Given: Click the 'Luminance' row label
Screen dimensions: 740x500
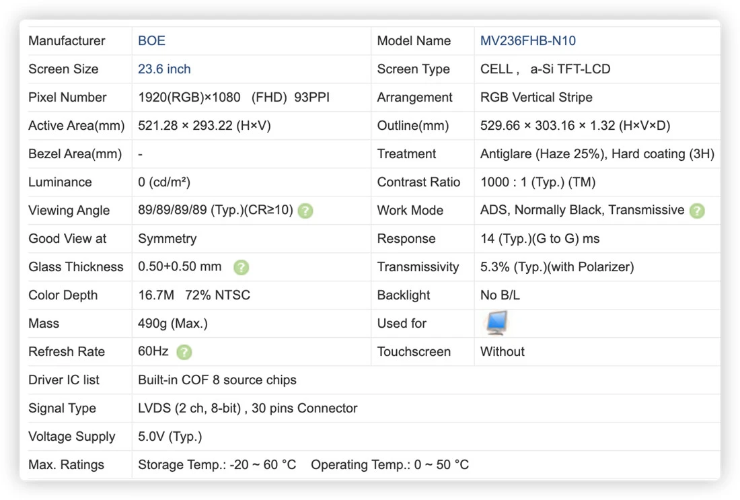Looking at the screenshot, I should 60,182.
